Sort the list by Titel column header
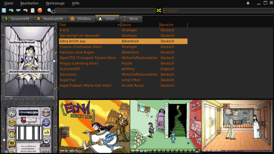Screen dimensions: 274x154 [x=90, y=25]
